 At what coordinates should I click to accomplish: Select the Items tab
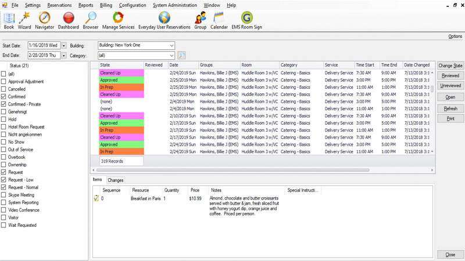click(x=97, y=179)
